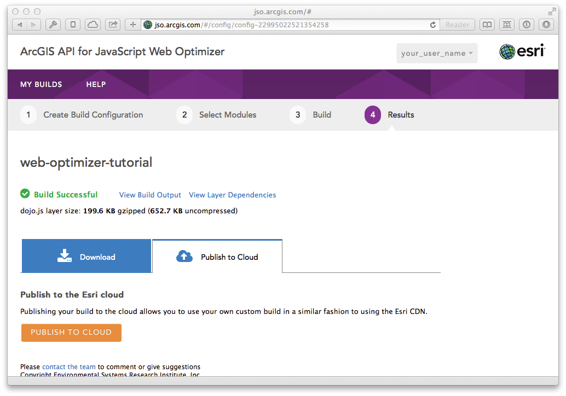The image size is (566, 396).
Task: Show downloads with the down-arrow icon
Action: tap(546, 25)
